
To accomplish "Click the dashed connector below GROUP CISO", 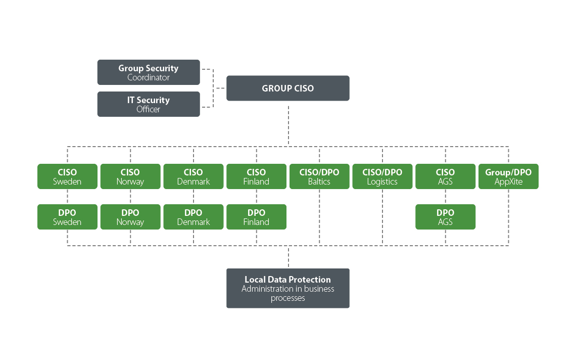I will [x=289, y=124].
